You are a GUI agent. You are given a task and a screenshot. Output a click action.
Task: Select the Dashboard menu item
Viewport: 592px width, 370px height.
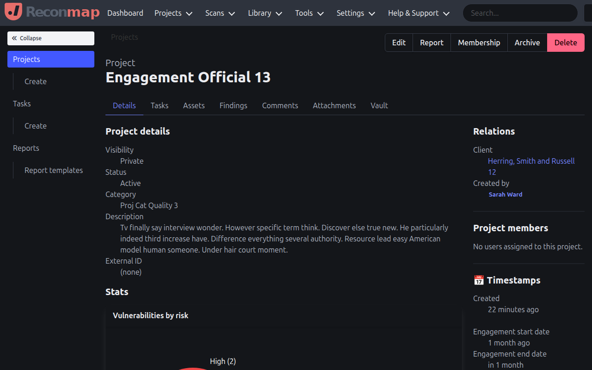coord(125,13)
